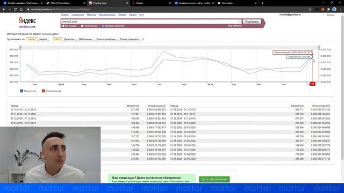Click the period cell 01.10.2018 - 31.10.2018
Image resolution: width=344 pixels, height=193 pixels.
tap(23, 109)
